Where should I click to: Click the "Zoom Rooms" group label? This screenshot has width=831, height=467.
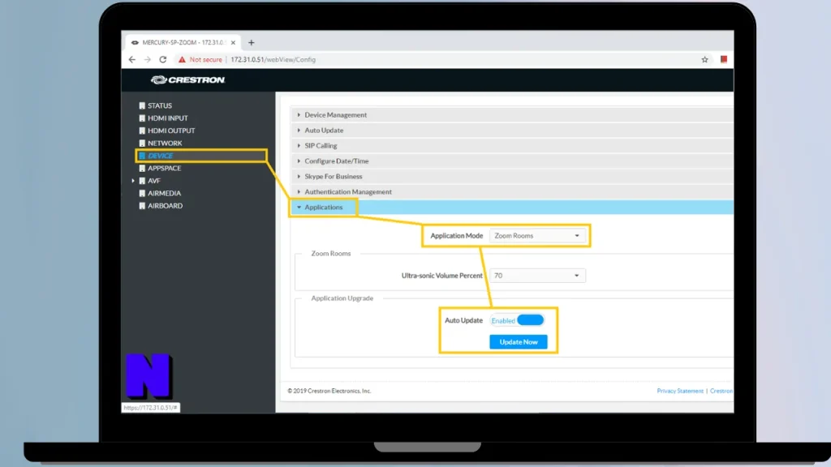click(x=331, y=254)
